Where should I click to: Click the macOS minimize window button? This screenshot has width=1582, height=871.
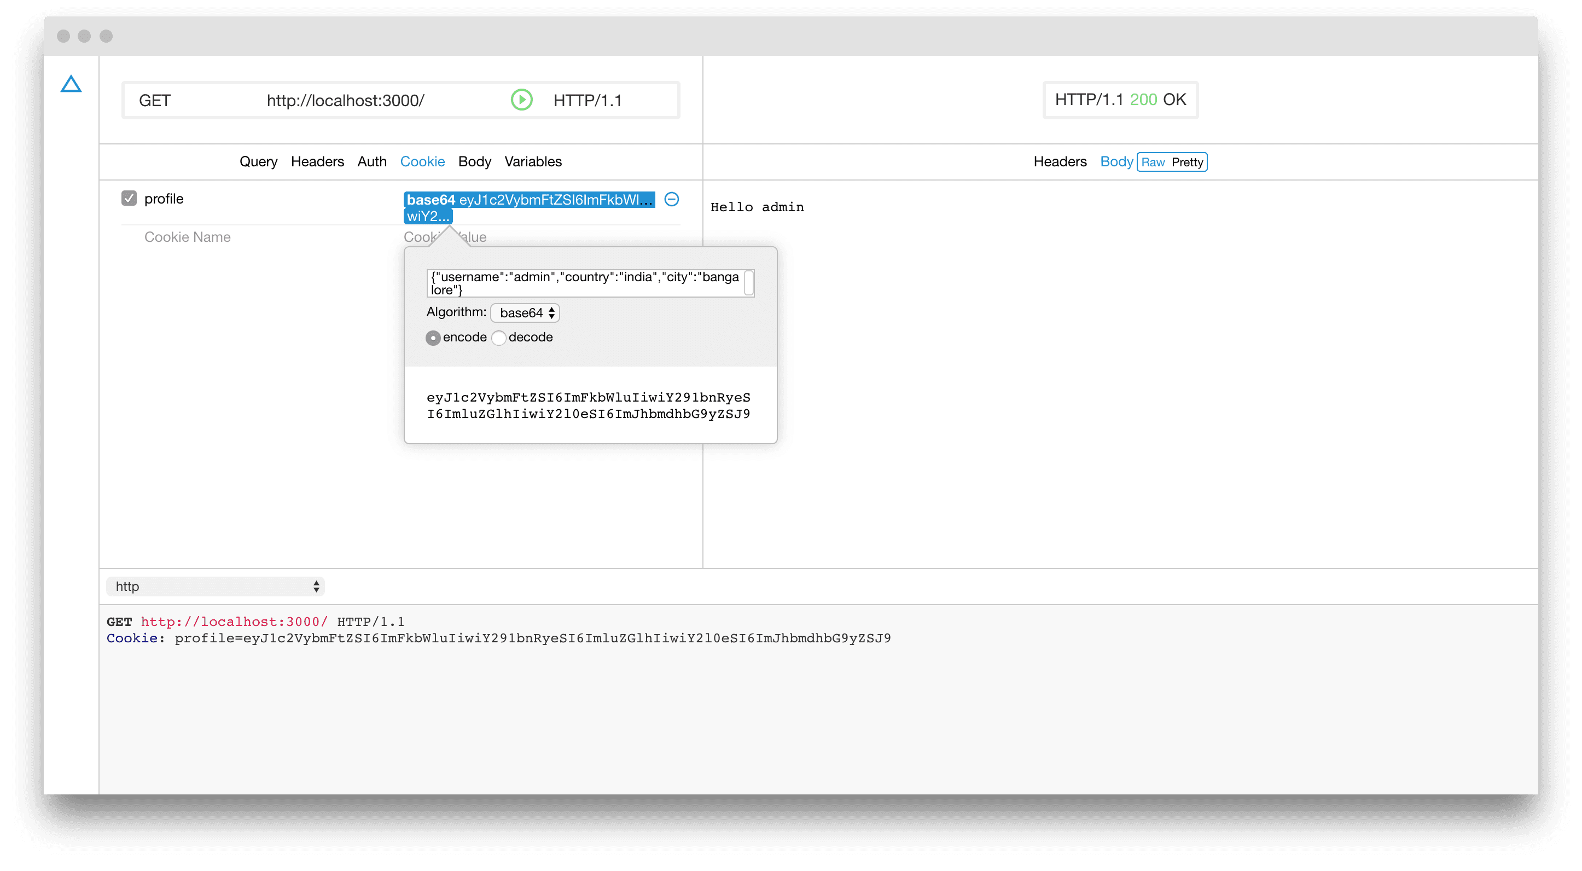click(85, 36)
